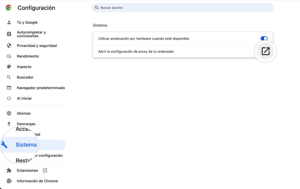The width and height of the screenshot is (300, 189).
Task: Click the external link icon next to Extensiones
Action: point(45,170)
